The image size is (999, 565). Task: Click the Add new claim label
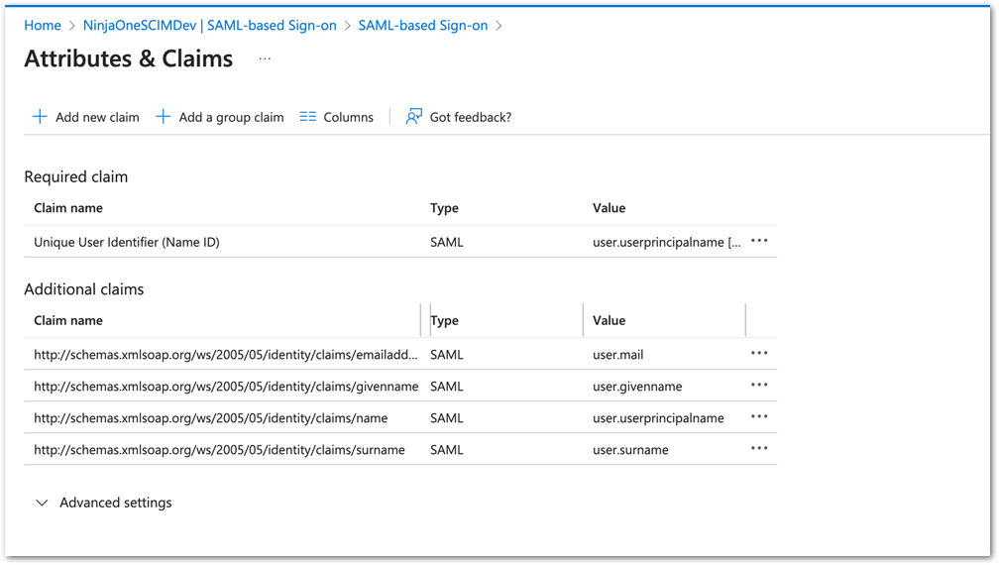coord(97,117)
